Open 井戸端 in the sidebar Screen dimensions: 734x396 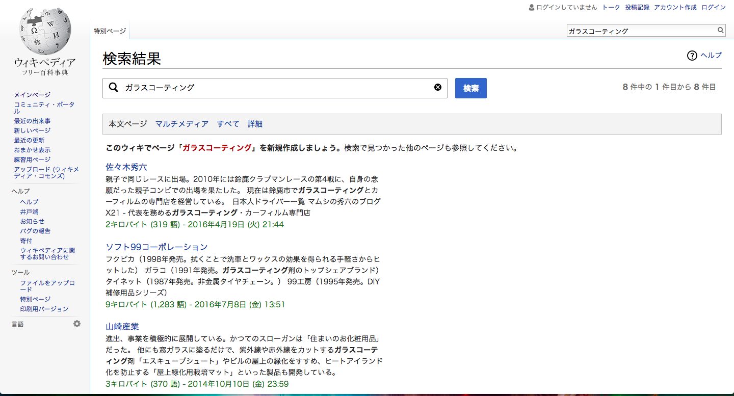pos(29,212)
